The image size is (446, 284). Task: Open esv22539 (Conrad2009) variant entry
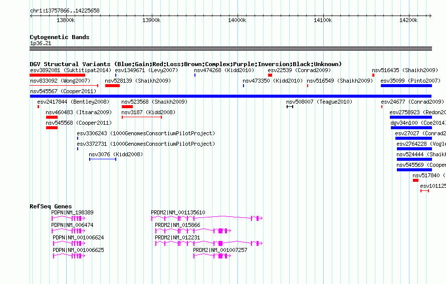coord(299,70)
